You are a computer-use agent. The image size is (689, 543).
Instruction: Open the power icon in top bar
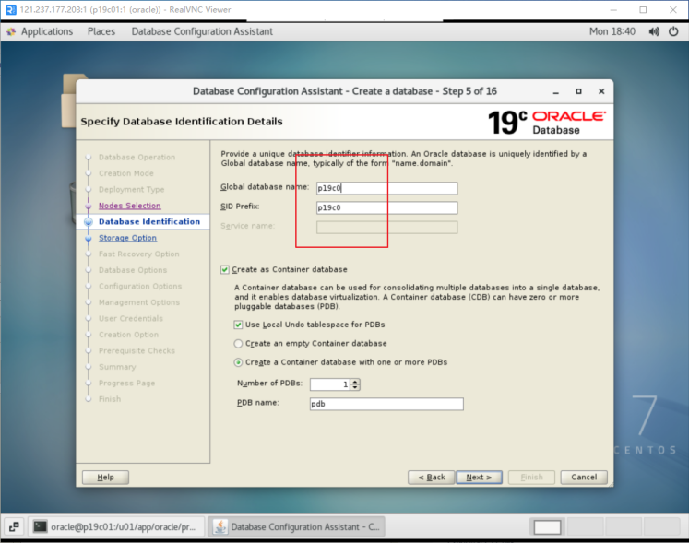673,31
